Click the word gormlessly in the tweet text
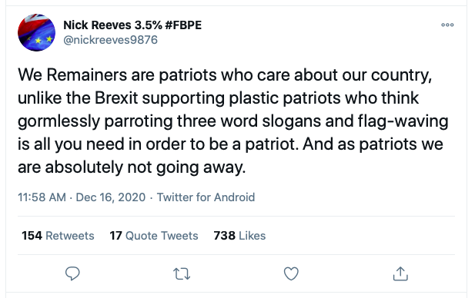This screenshot has height=298, width=475. 59,121
